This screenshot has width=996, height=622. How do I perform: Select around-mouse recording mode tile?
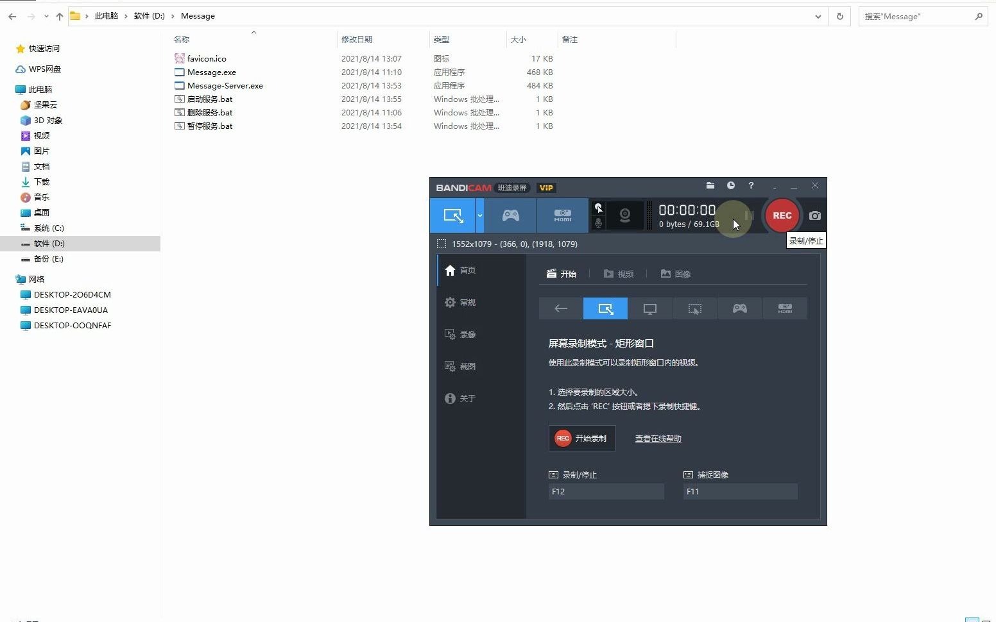point(695,308)
